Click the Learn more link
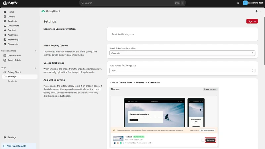Image resolution: width=265 pixels, height=149 pixels. 194,130
